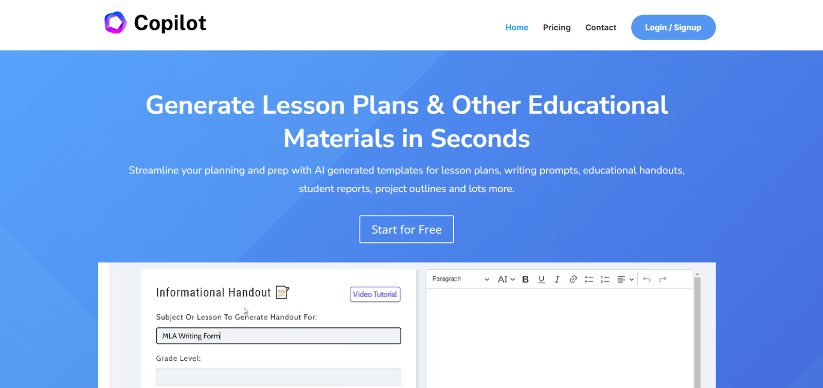823x388 pixels.
Task: Open the Pricing page
Action: coord(557,28)
